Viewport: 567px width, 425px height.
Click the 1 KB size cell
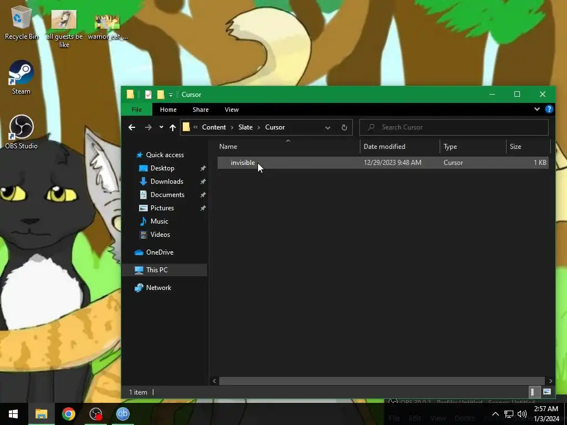[x=540, y=163]
